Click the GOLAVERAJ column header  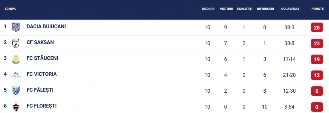coord(290,9)
